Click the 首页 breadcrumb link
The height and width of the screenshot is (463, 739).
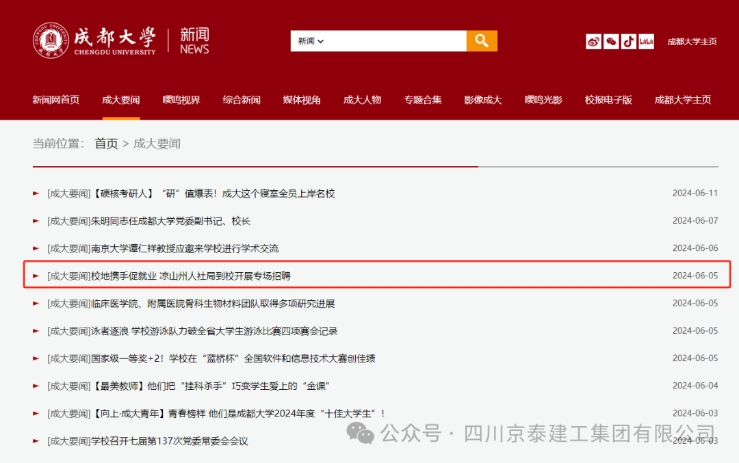point(106,143)
